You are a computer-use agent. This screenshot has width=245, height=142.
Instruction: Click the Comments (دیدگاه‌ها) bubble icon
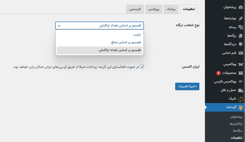point(240,44)
